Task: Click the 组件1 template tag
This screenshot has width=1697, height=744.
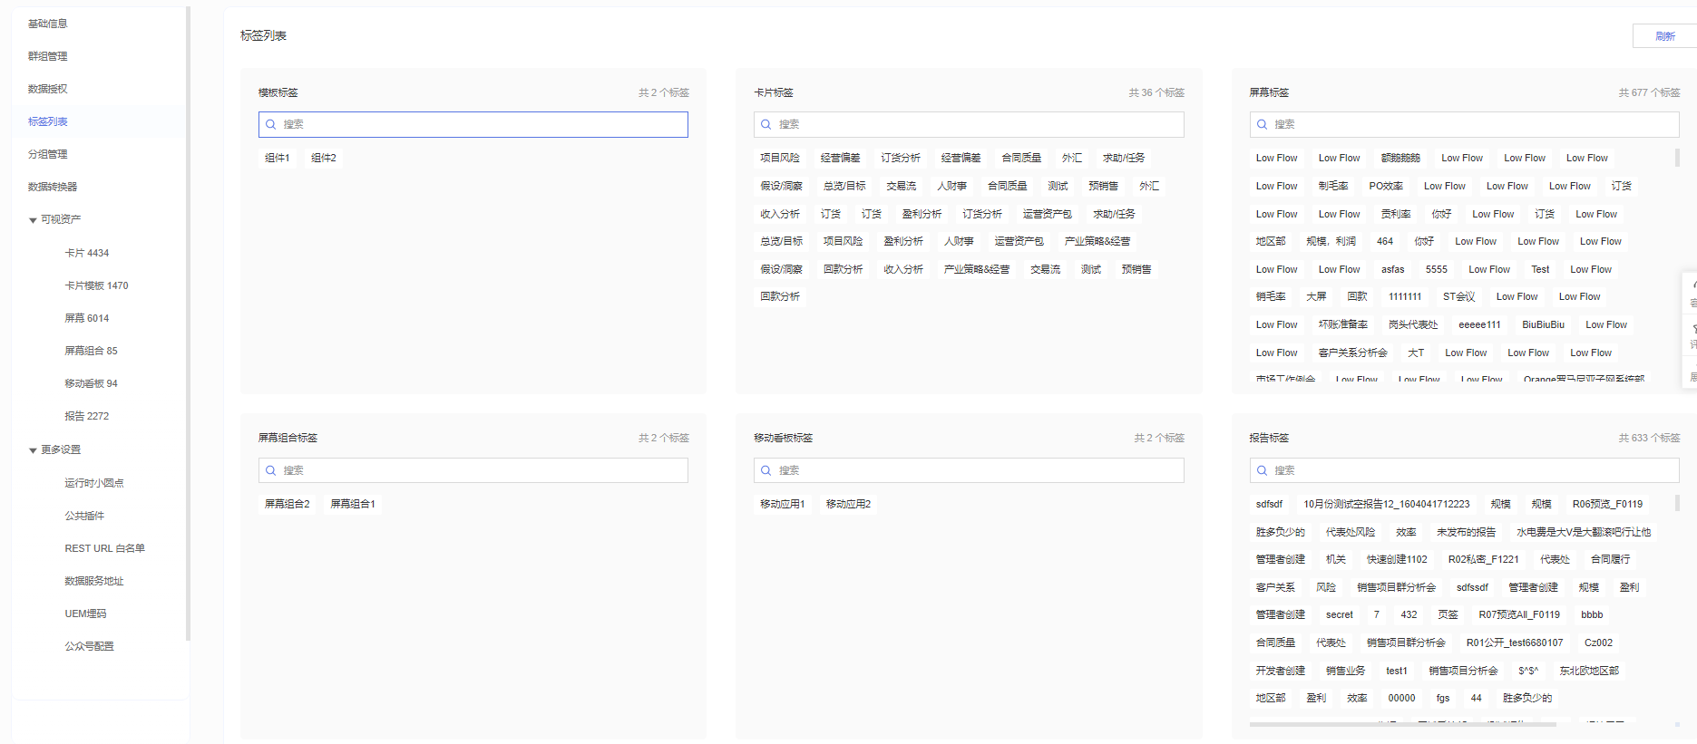Action: click(278, 158)
